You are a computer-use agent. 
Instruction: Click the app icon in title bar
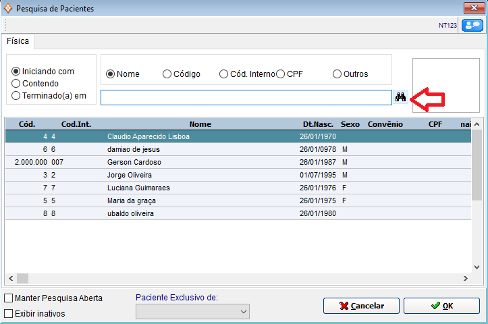click(x=8, y=9)
